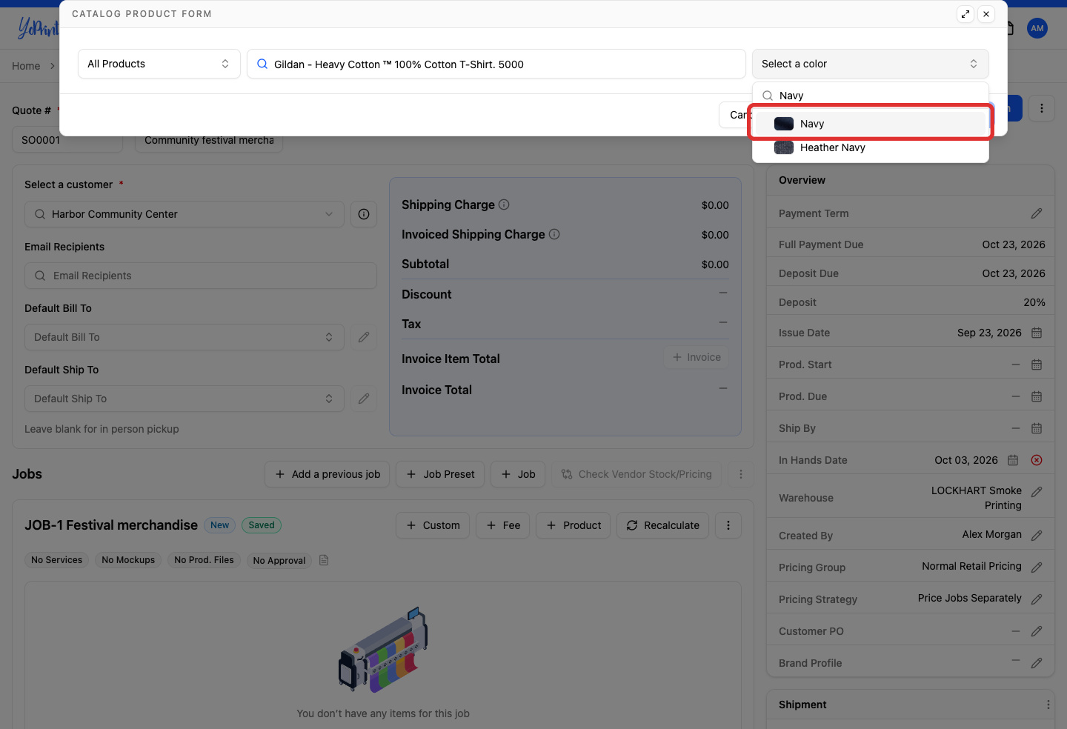Open Ship By calendar icon
Image resolution: width=1067 pixels, height=729 pixels.
[1037, 428]
